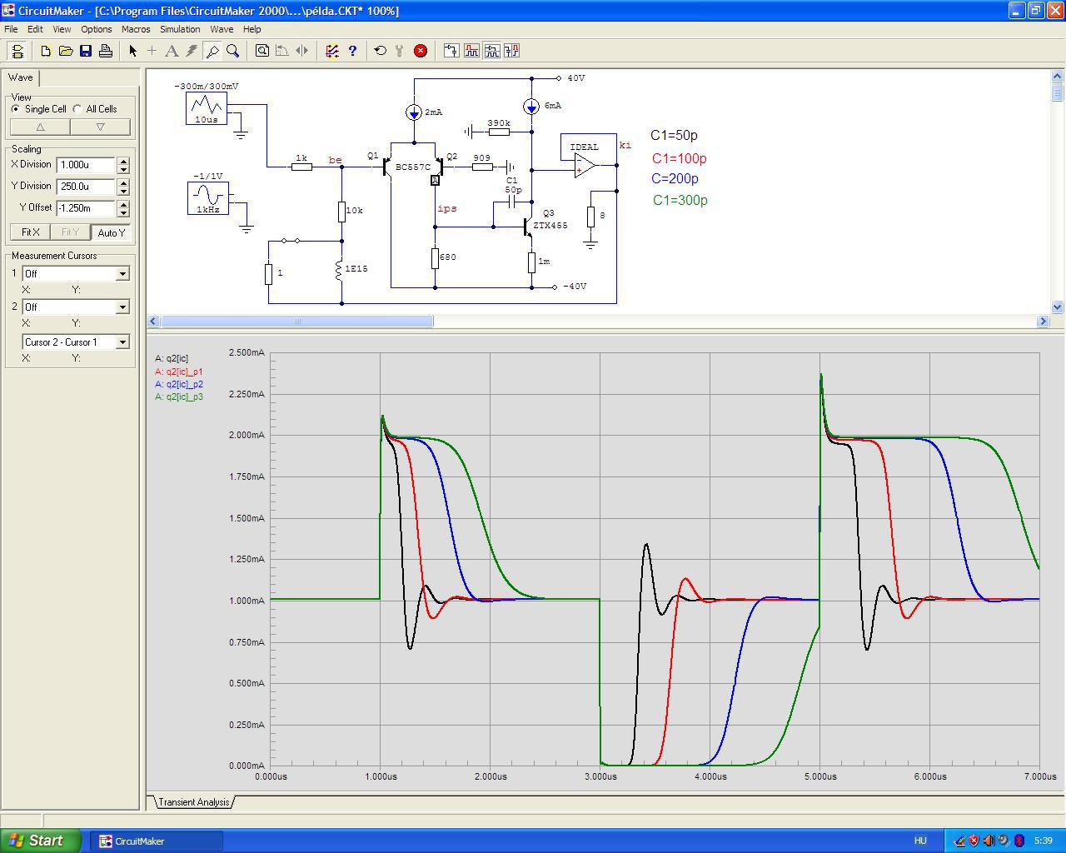Click the blue Help question mark icon
Screen dimensions: 1066x853
coord(352,51)
